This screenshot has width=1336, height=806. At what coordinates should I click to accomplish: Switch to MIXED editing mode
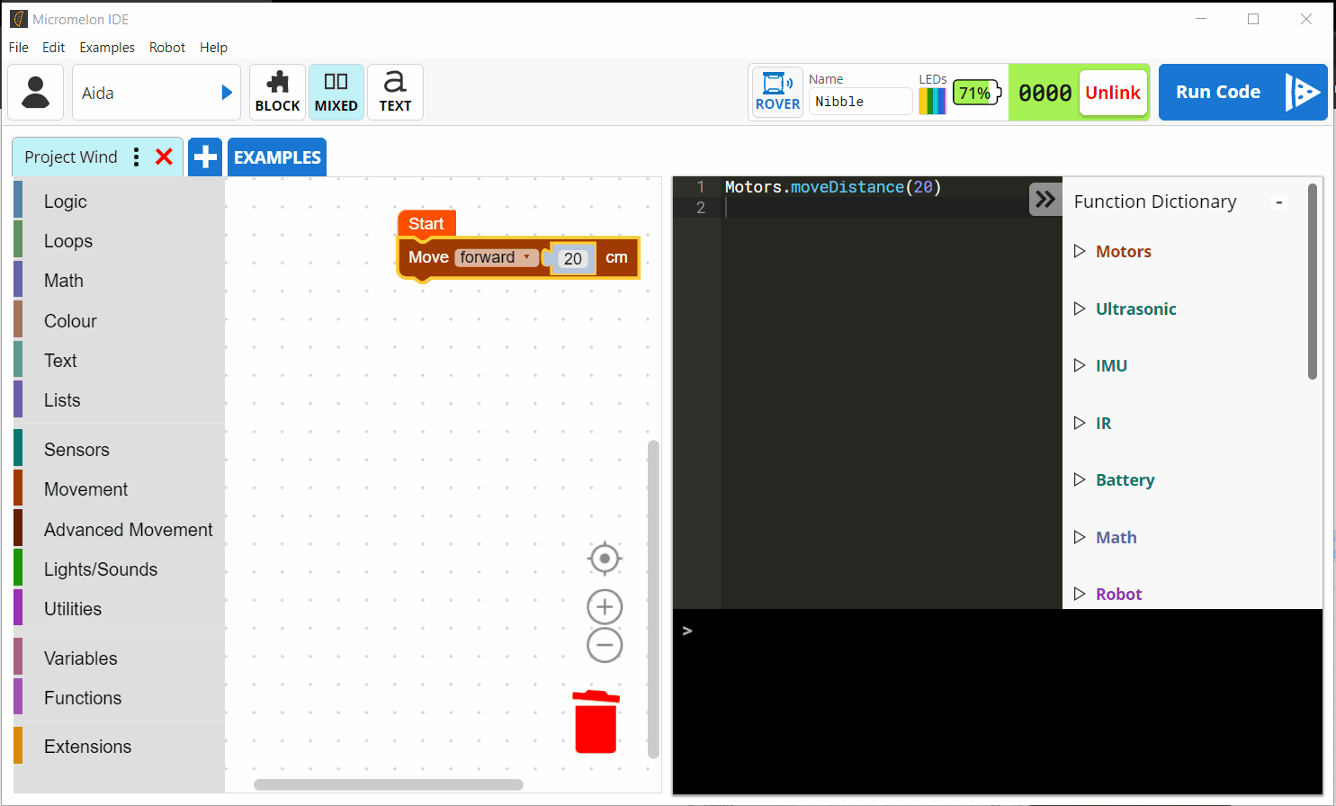click(336, 92)
